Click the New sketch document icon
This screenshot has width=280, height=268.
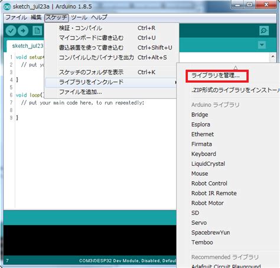37,31
